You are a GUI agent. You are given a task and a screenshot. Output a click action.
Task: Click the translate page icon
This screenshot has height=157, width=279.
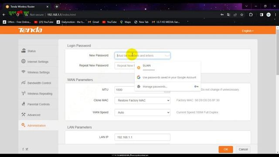click(228, 14)
